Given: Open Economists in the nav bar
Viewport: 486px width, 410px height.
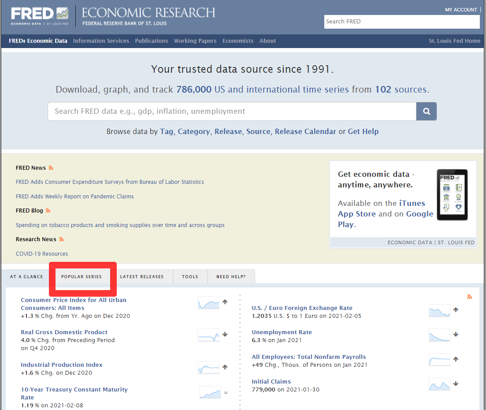Looking at the screenshot, I should pos(238,41).
